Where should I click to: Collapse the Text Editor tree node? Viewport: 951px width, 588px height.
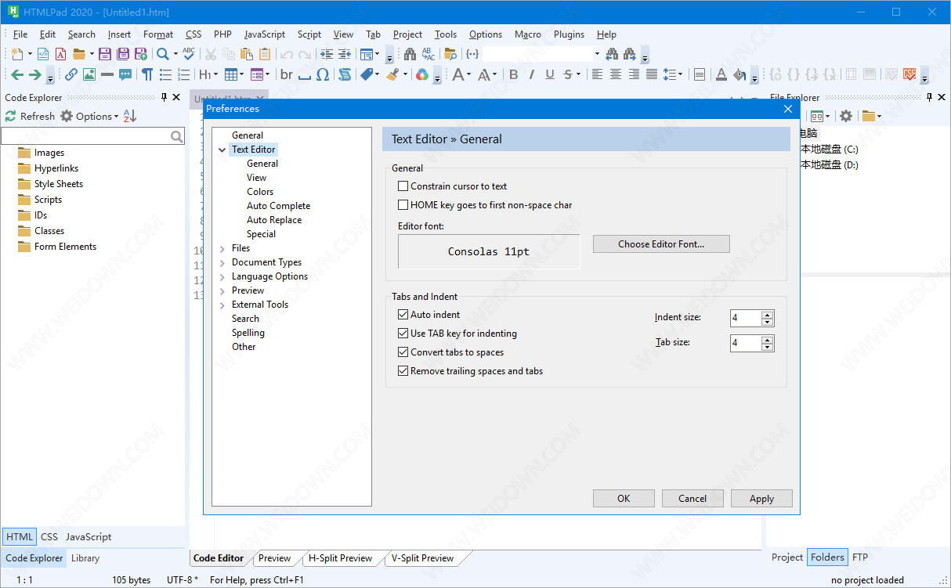pyautogui.click(x=222, y=150)
